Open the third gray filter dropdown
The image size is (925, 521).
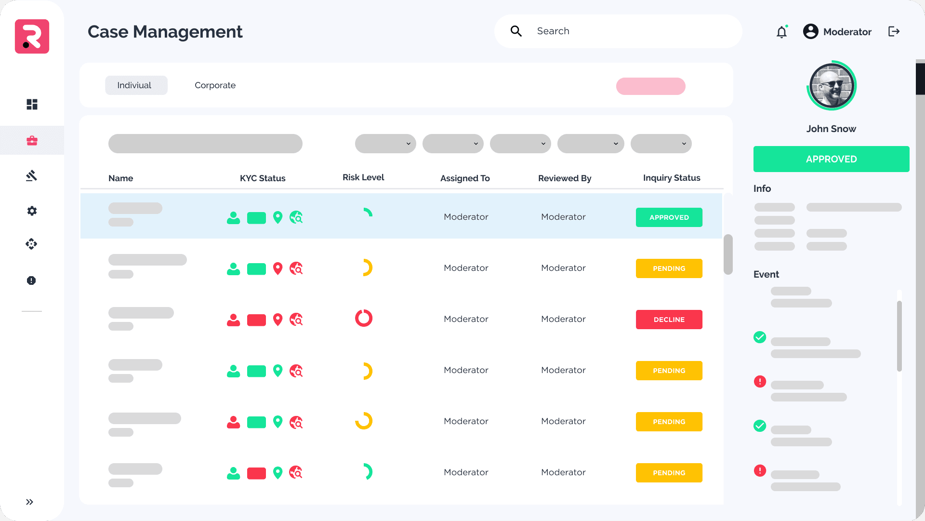pos(520,144)
